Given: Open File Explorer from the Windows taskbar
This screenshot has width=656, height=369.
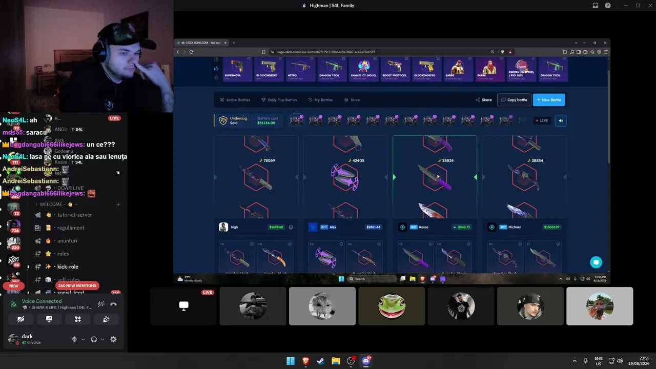Looking at the screenshot, I should [x=336, y=361].
